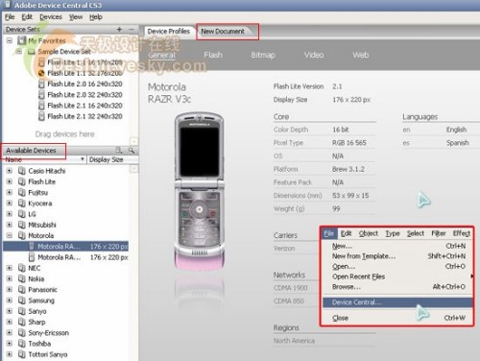Click the Flash Lite 1.1 16 176x208 device icon
The height and width of the screenshot is (361, 480).
coord(41,62)
